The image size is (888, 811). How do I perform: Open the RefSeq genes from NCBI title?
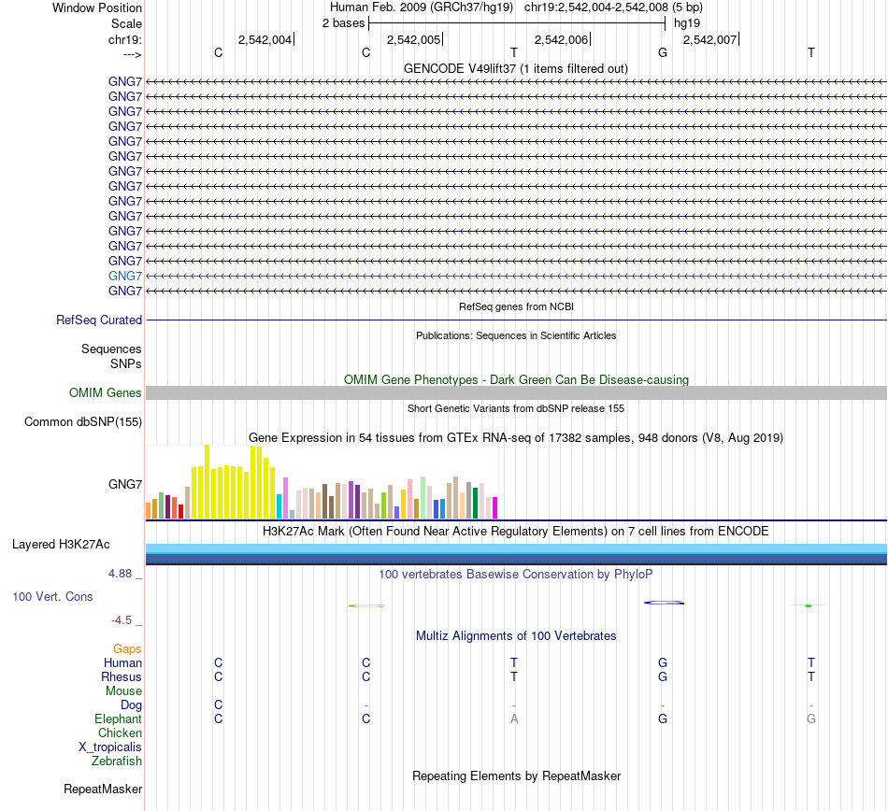pyautogui.click(x=516, y=306)
